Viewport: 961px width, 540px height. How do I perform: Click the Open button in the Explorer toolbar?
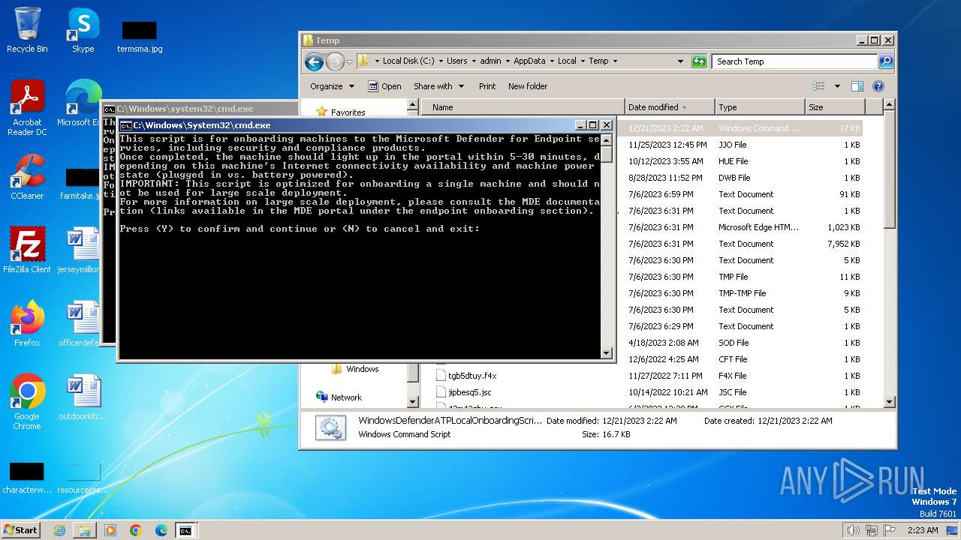click(384, 86)
